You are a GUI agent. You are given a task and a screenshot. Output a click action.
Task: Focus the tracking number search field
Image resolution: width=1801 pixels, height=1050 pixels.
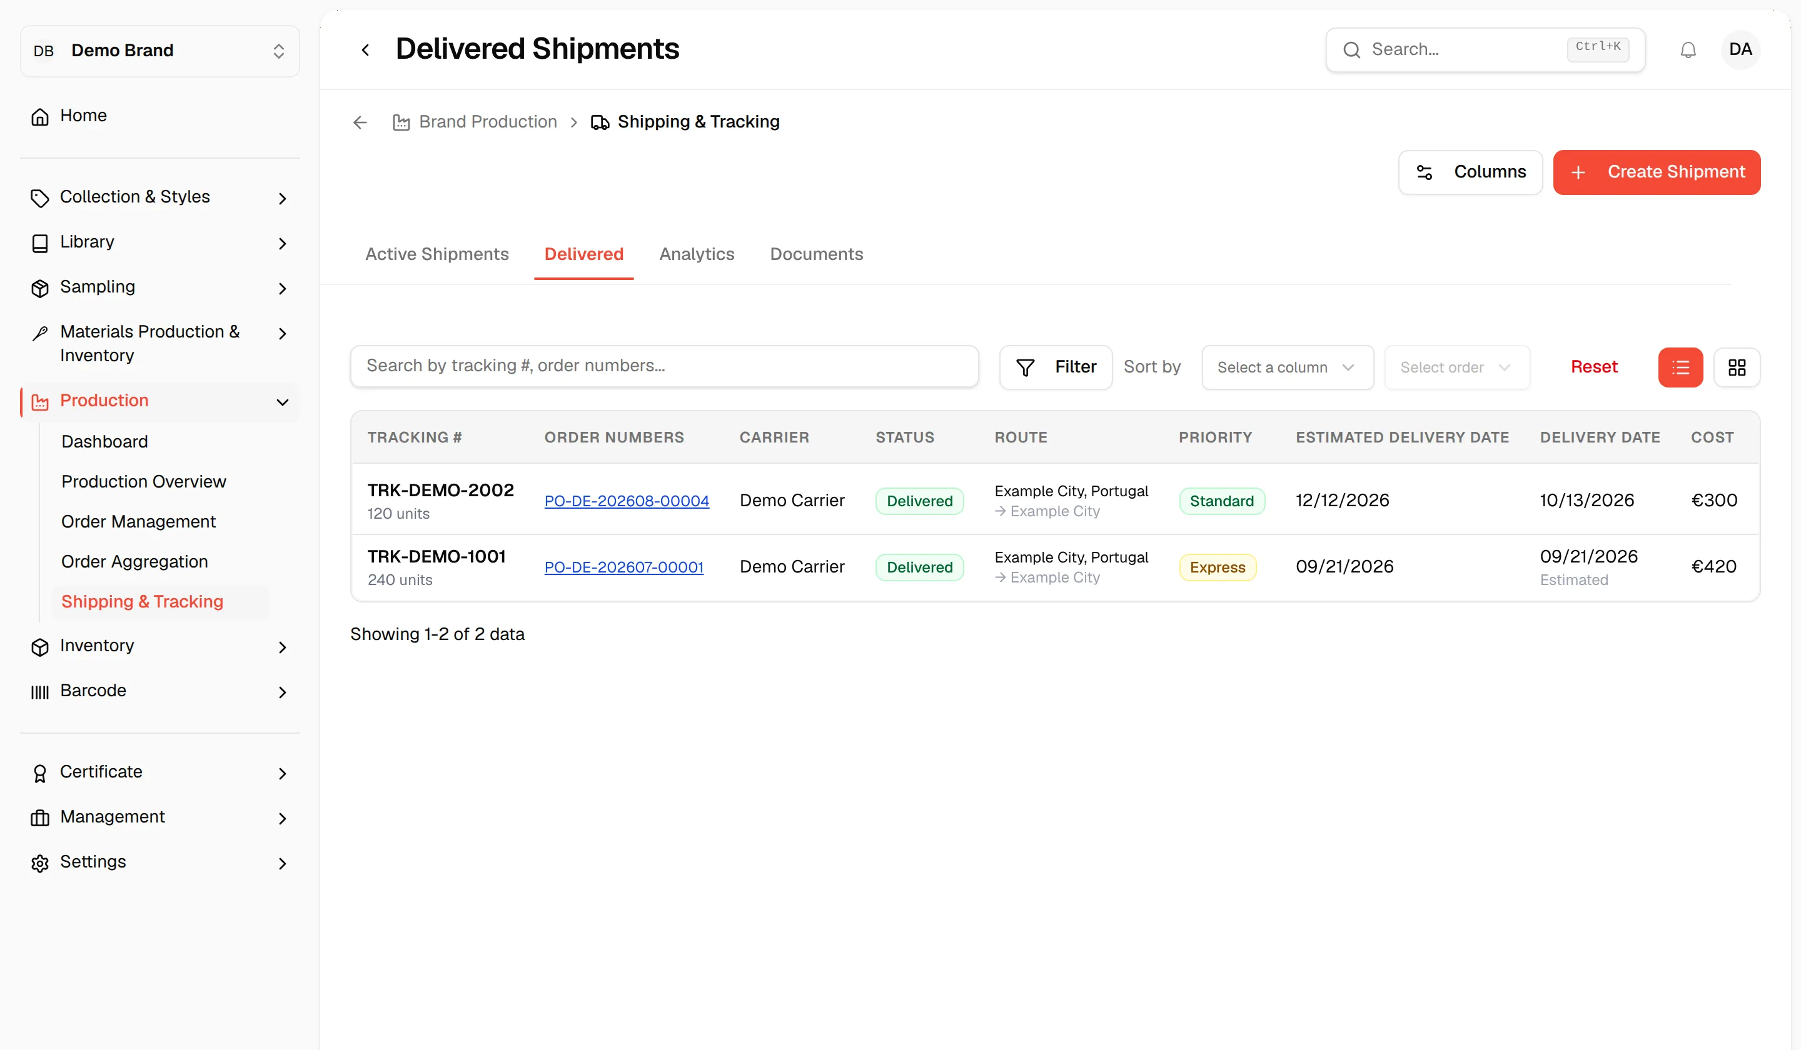[664, 366]
